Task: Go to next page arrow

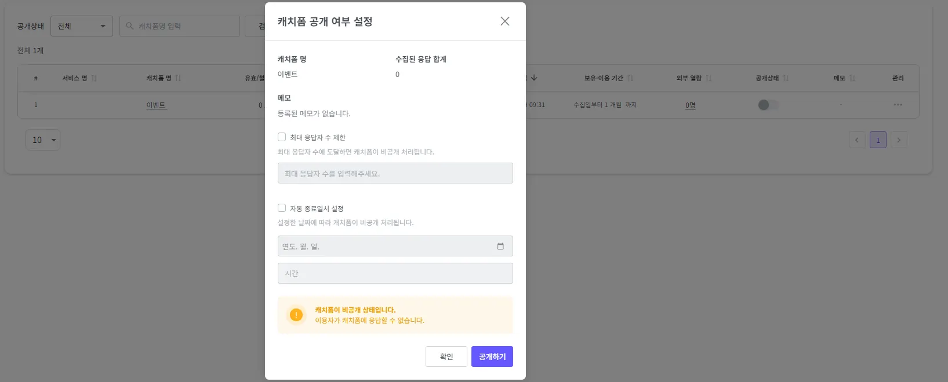Action: coord(899,140)
